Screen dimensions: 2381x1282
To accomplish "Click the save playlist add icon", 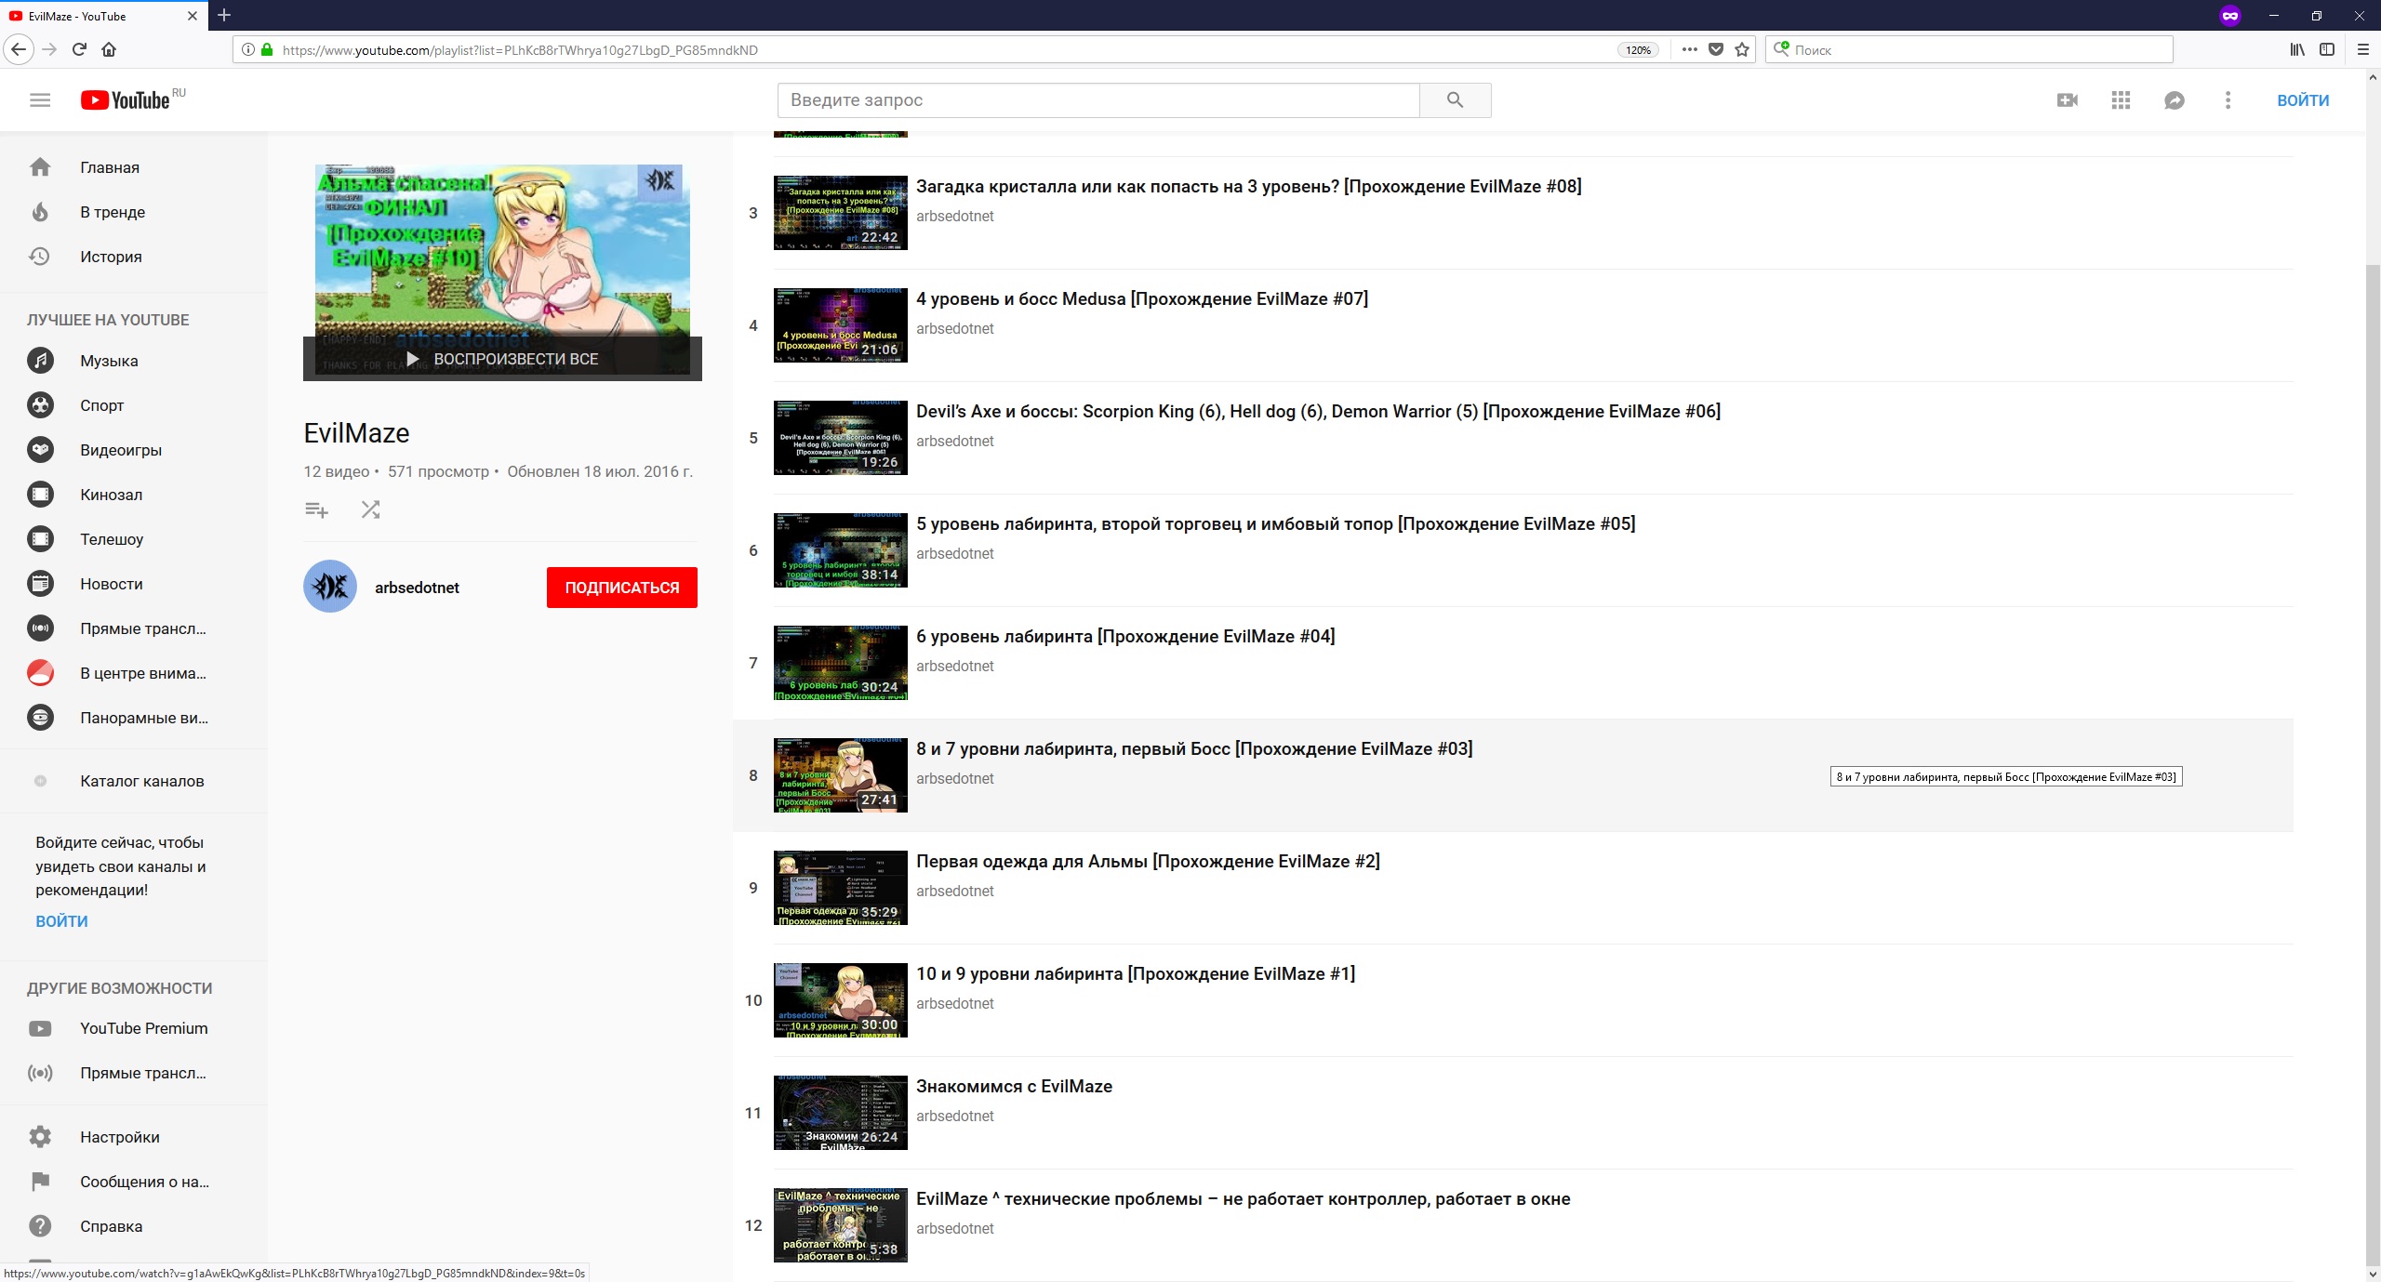I will coord(316,509).
